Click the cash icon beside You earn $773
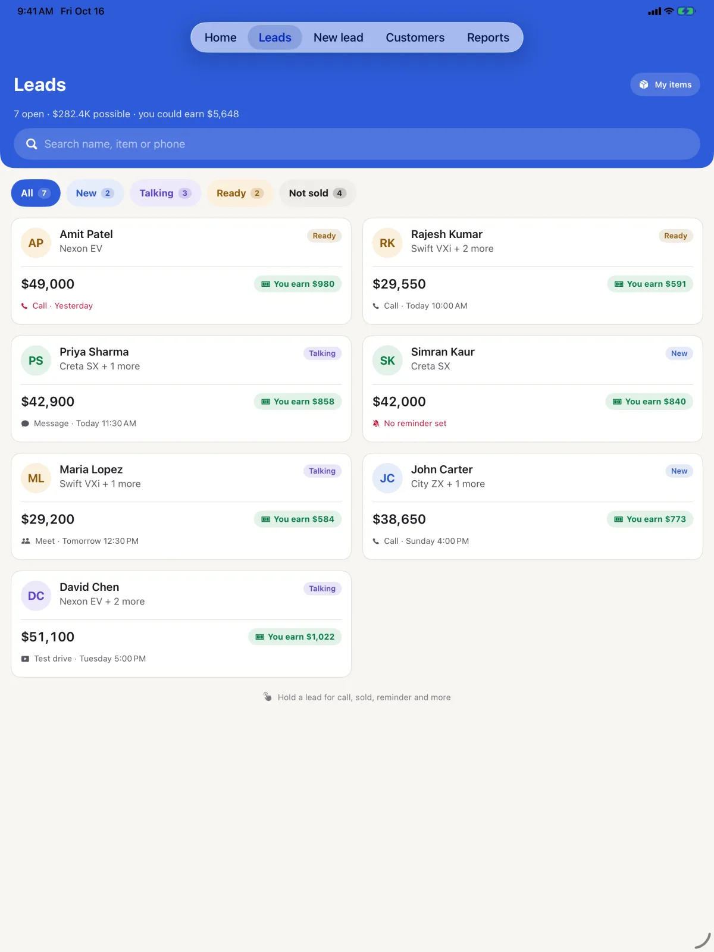 pos(619,519)
